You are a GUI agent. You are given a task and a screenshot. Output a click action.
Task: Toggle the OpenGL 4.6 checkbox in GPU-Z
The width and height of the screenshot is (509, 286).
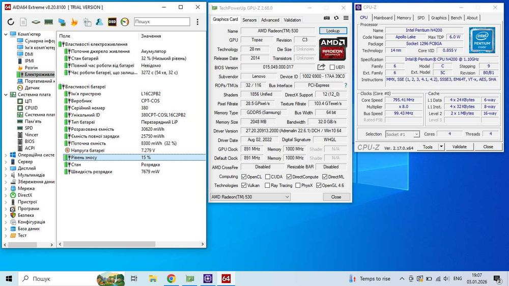point(319,185)
